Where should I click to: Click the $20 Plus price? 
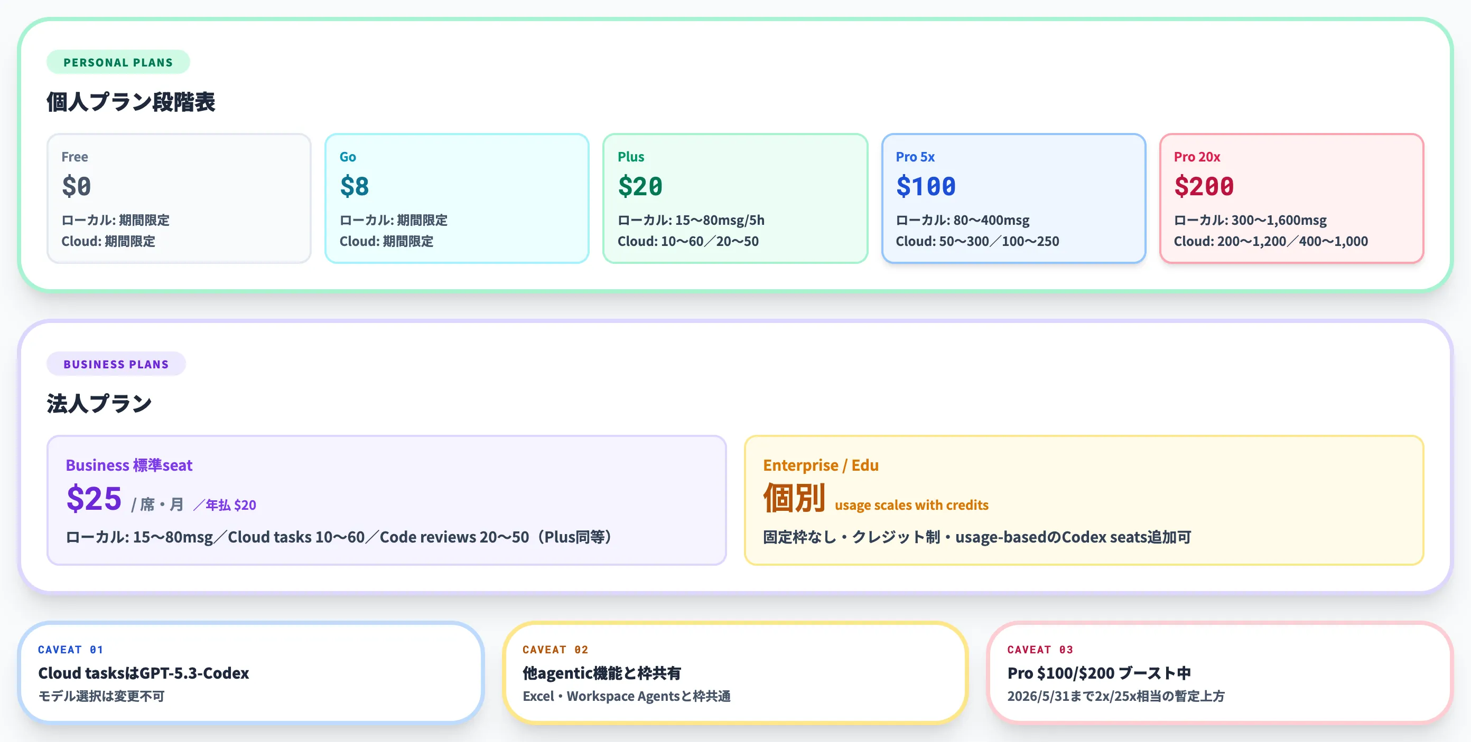[640, 186]
